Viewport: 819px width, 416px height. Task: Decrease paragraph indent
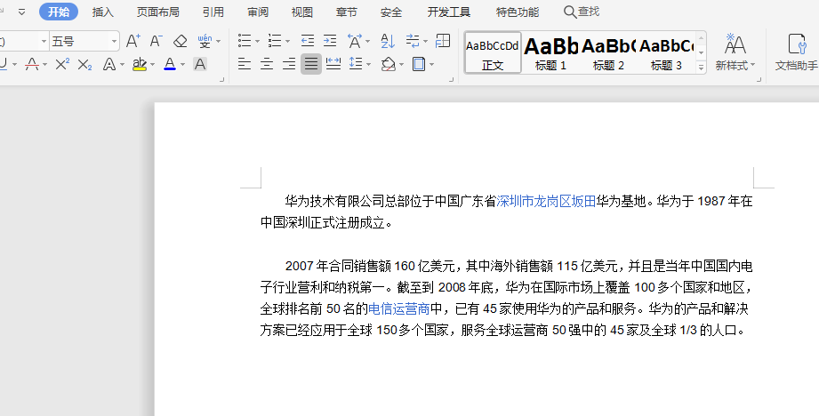point(308,41)
